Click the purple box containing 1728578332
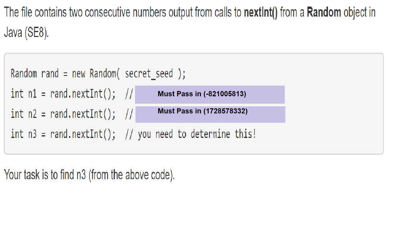395x247 pixels. point(210,114)
